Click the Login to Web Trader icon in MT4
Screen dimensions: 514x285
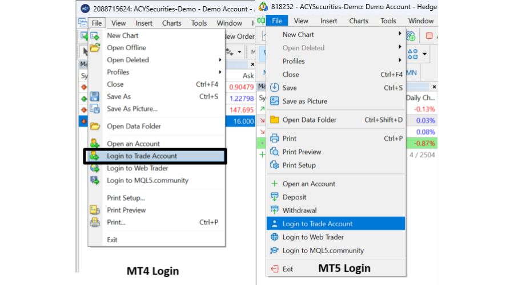[95, 169]
